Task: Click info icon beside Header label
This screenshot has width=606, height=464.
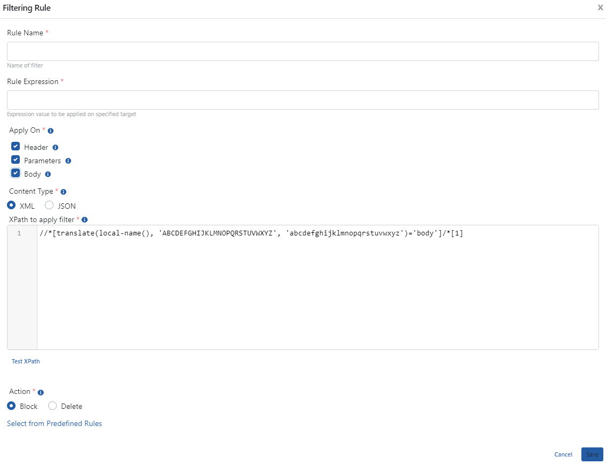Action: pyautogui.click(x=55, y=147)
